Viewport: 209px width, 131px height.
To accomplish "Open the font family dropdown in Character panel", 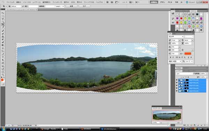I will coord(176,36).
